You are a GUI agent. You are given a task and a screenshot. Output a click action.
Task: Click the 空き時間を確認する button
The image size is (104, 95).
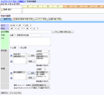click(40, 85)
